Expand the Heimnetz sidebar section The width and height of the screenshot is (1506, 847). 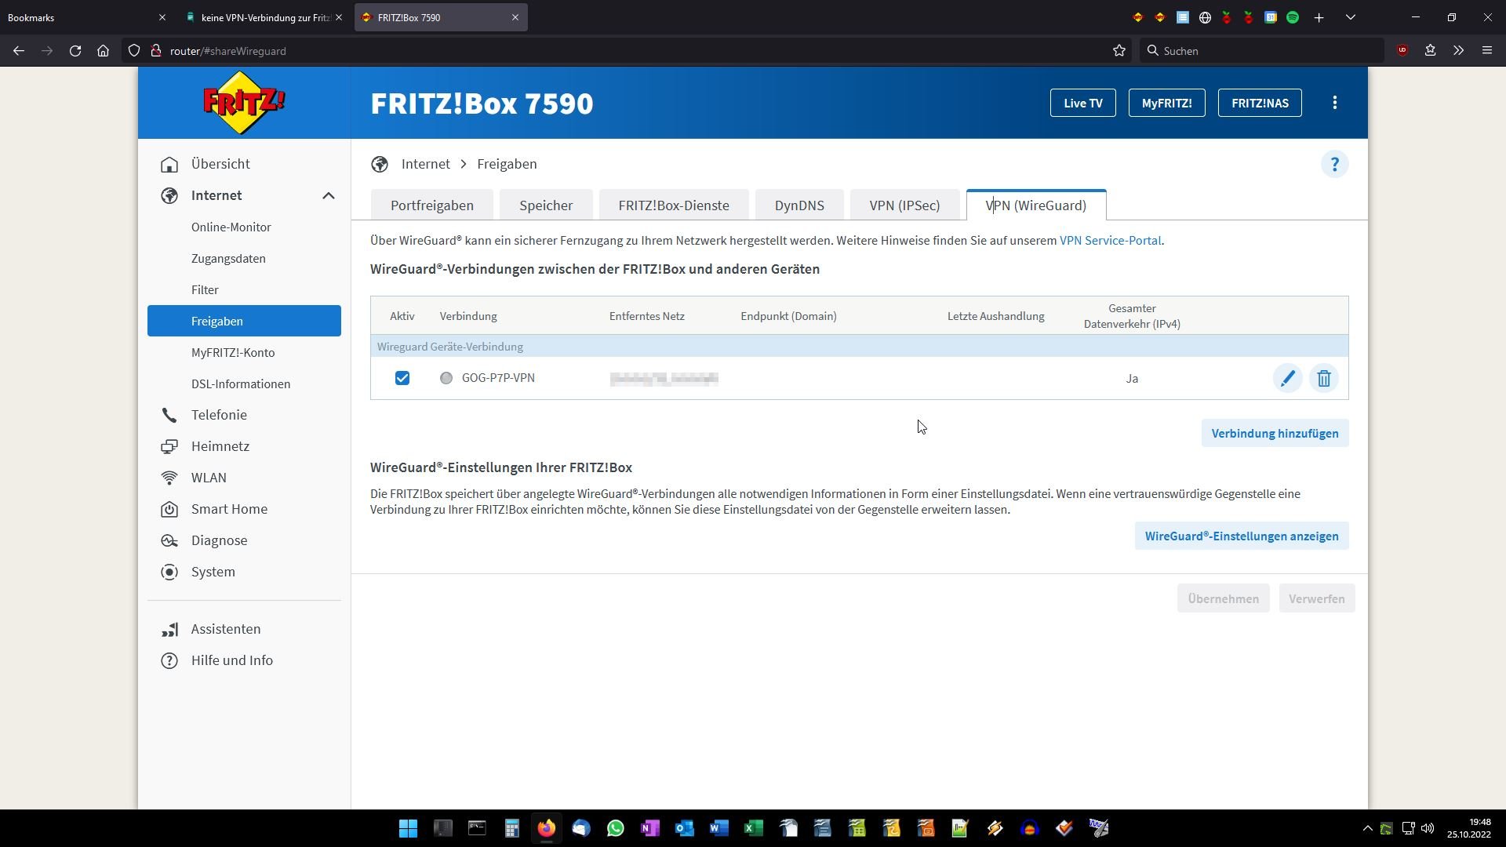(220, 446)
